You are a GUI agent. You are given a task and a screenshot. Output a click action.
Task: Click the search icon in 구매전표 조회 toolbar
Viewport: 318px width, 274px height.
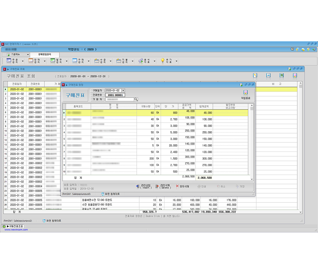255,76
